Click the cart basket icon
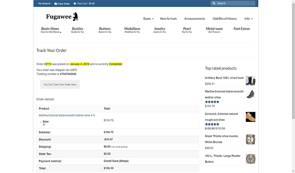Viewport: 295px width, 173px height. [x=75, y=4]
